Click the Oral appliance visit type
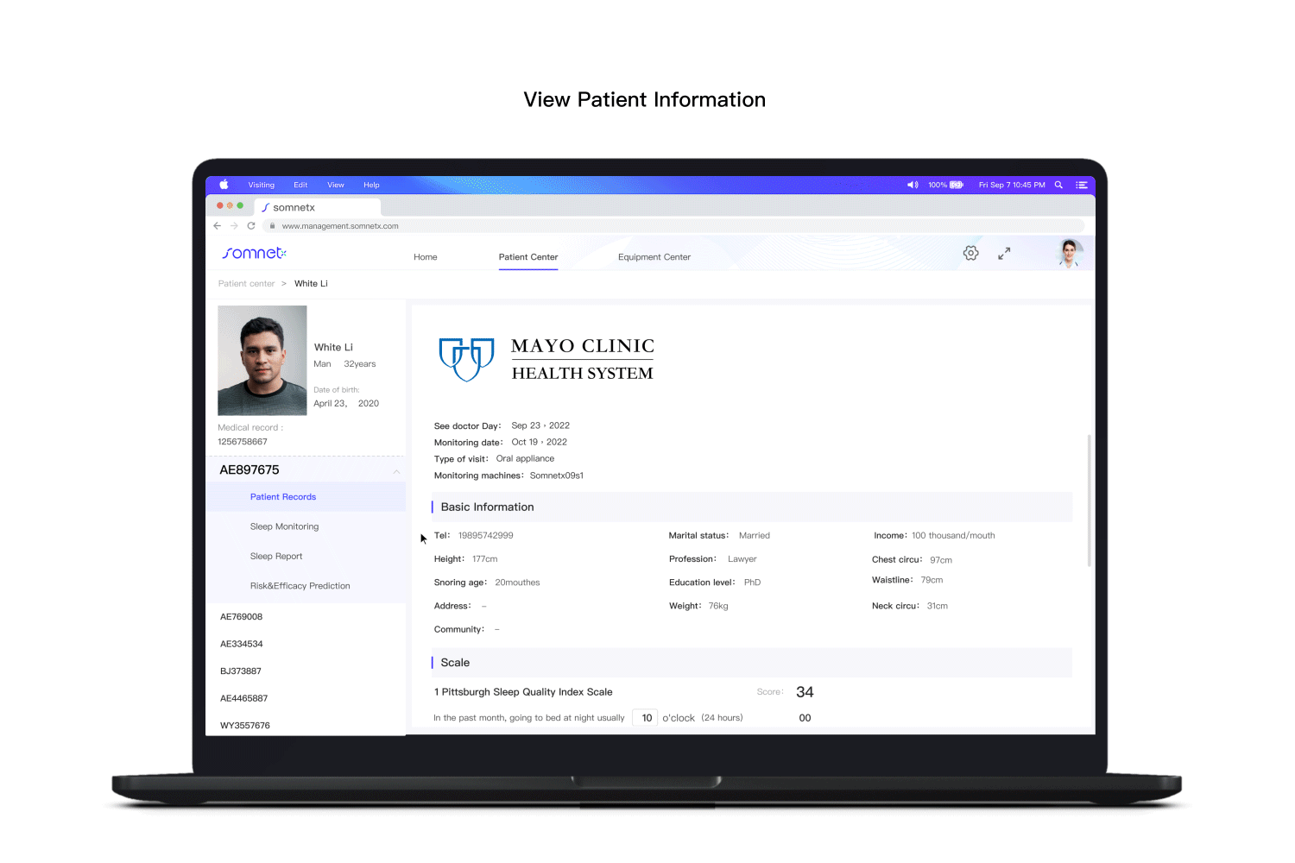This screenshot has width=1295, height=863. tap(525, 459)
